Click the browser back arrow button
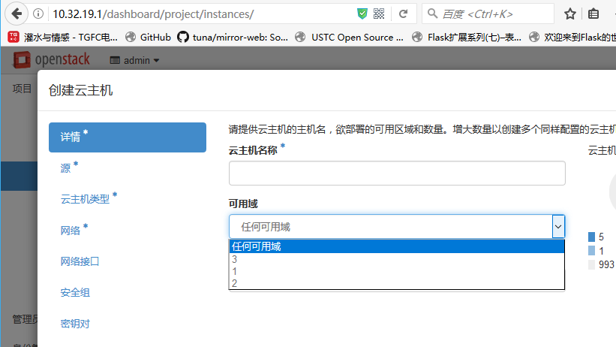Viewport: 616px width, 347px height. pyautogui.click(x=17, y=14)
